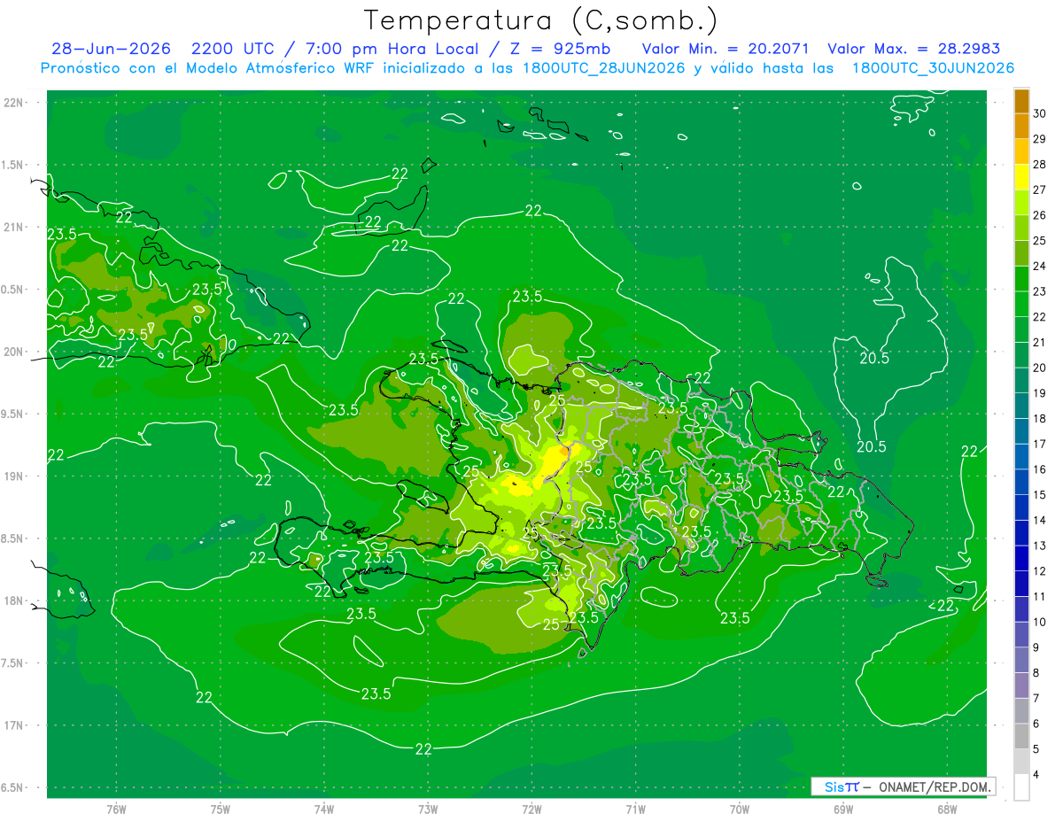The height and width of the screenshot is (821, 1063).
Task: Click the '68W' longitude axis label
Action: (947, 809)
